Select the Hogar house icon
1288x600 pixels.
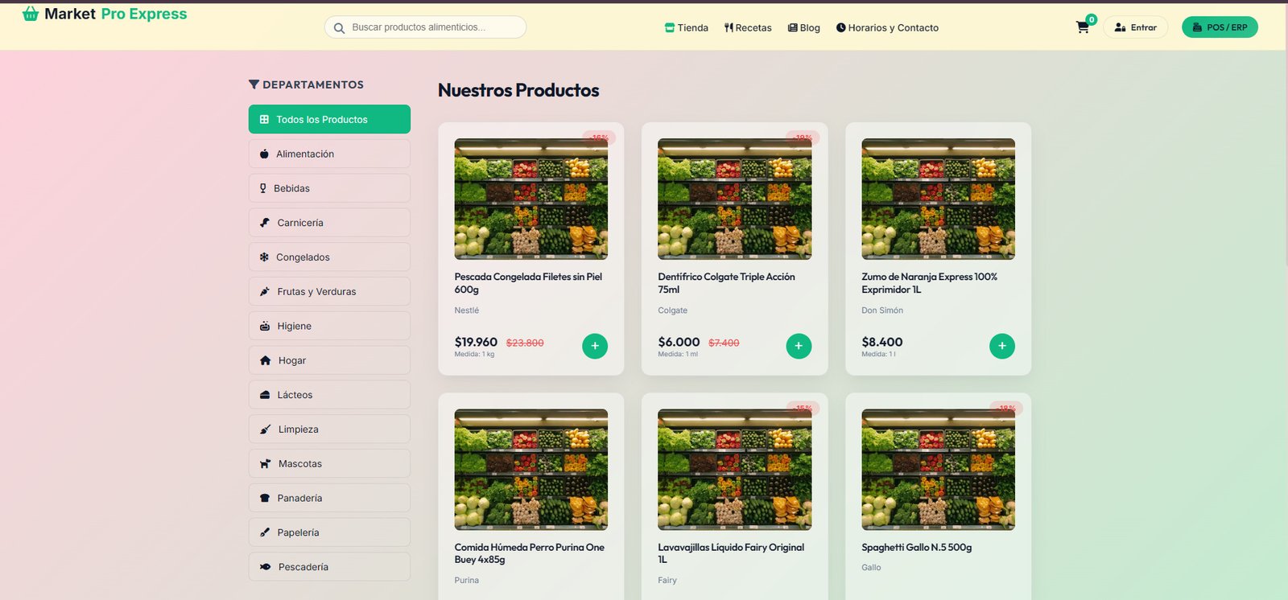click(266, 360)
